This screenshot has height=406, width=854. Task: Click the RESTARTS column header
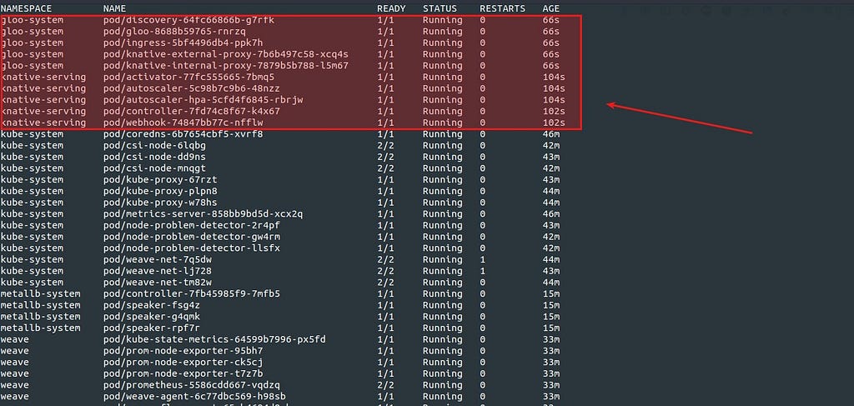(502, 8)
